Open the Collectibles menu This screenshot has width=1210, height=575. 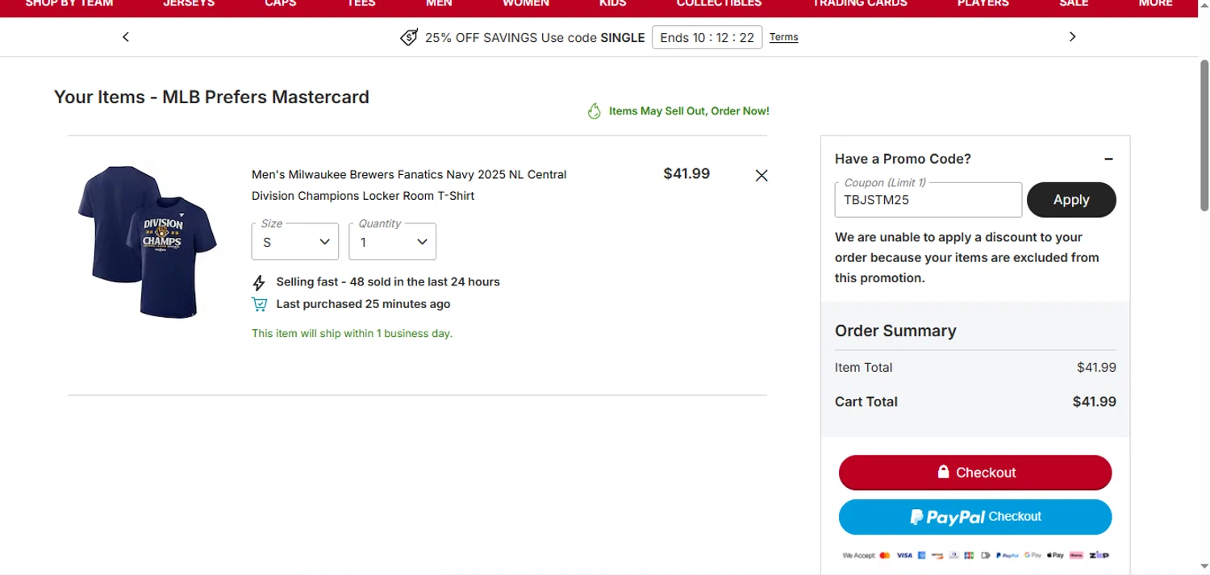click(x=719, y=4)
